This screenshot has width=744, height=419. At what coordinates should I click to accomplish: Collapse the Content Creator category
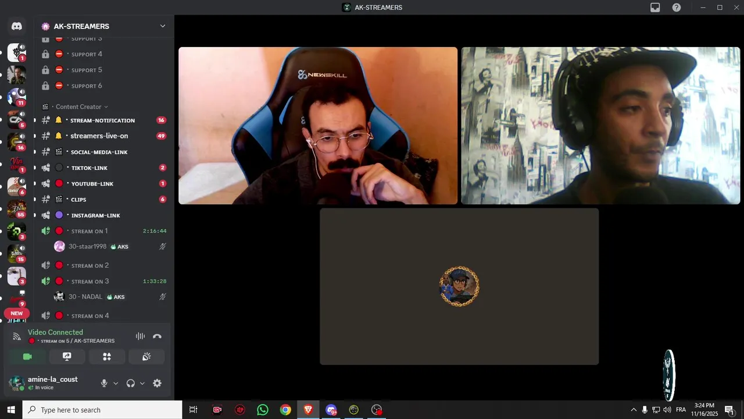coord(78,107)
